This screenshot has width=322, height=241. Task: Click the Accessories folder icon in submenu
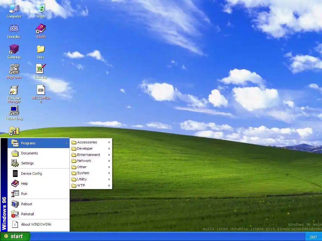pyautogui.click(x=74, y=142)
